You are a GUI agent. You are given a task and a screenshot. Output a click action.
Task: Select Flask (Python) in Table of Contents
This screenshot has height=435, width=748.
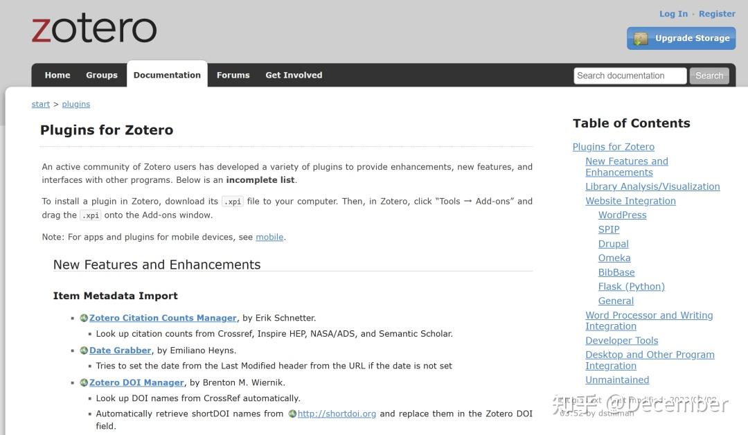(631, 286)
